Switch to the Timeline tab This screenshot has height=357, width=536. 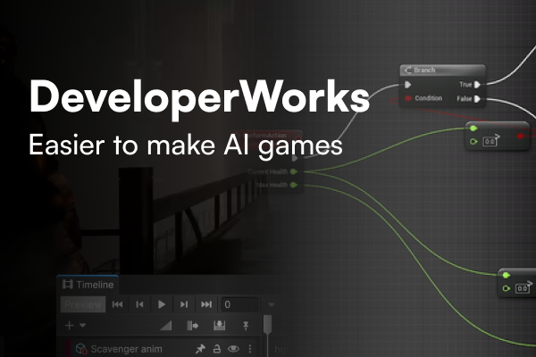(88, 285)
